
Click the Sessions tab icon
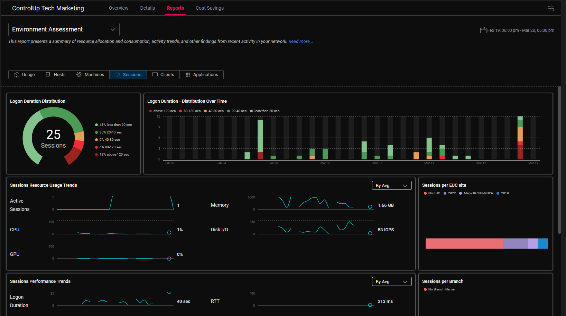click(118, 75)
